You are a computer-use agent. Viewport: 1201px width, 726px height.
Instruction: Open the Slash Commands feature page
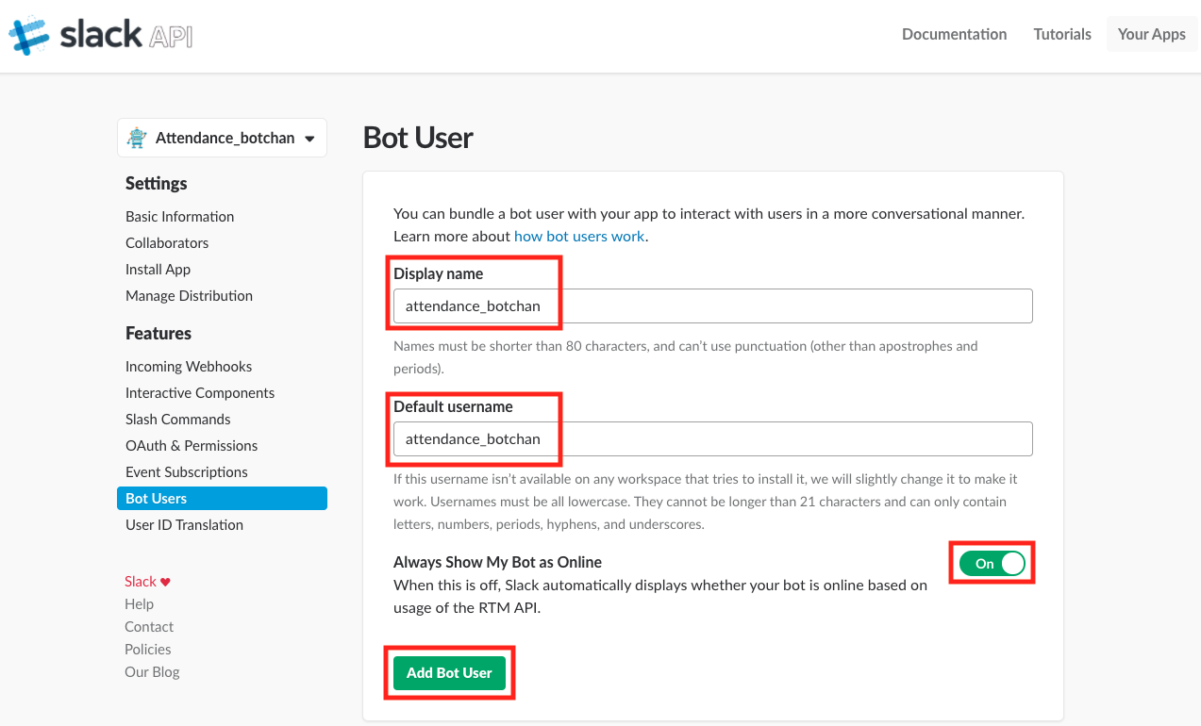[177, 419]
